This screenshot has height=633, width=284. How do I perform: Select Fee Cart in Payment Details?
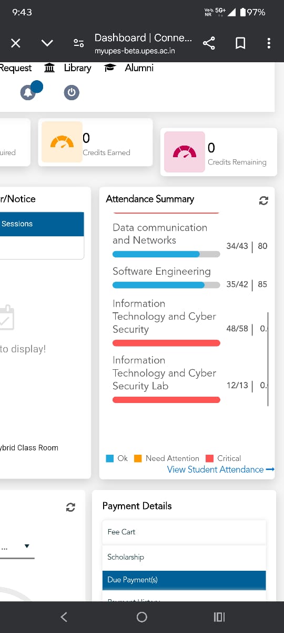click(x=184, y=532)
